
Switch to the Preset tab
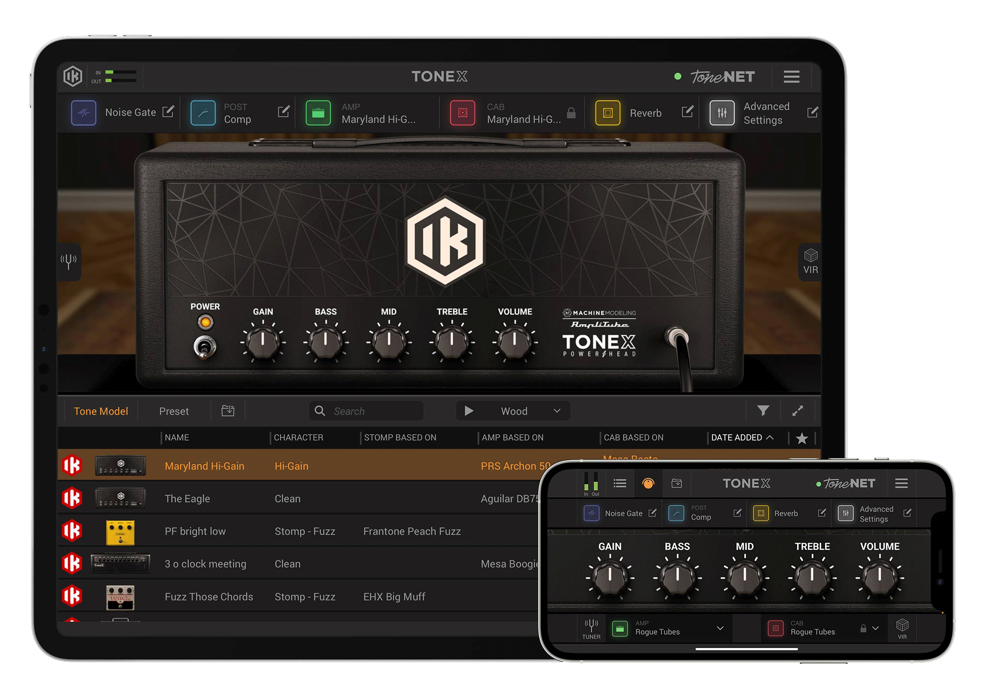174,411
